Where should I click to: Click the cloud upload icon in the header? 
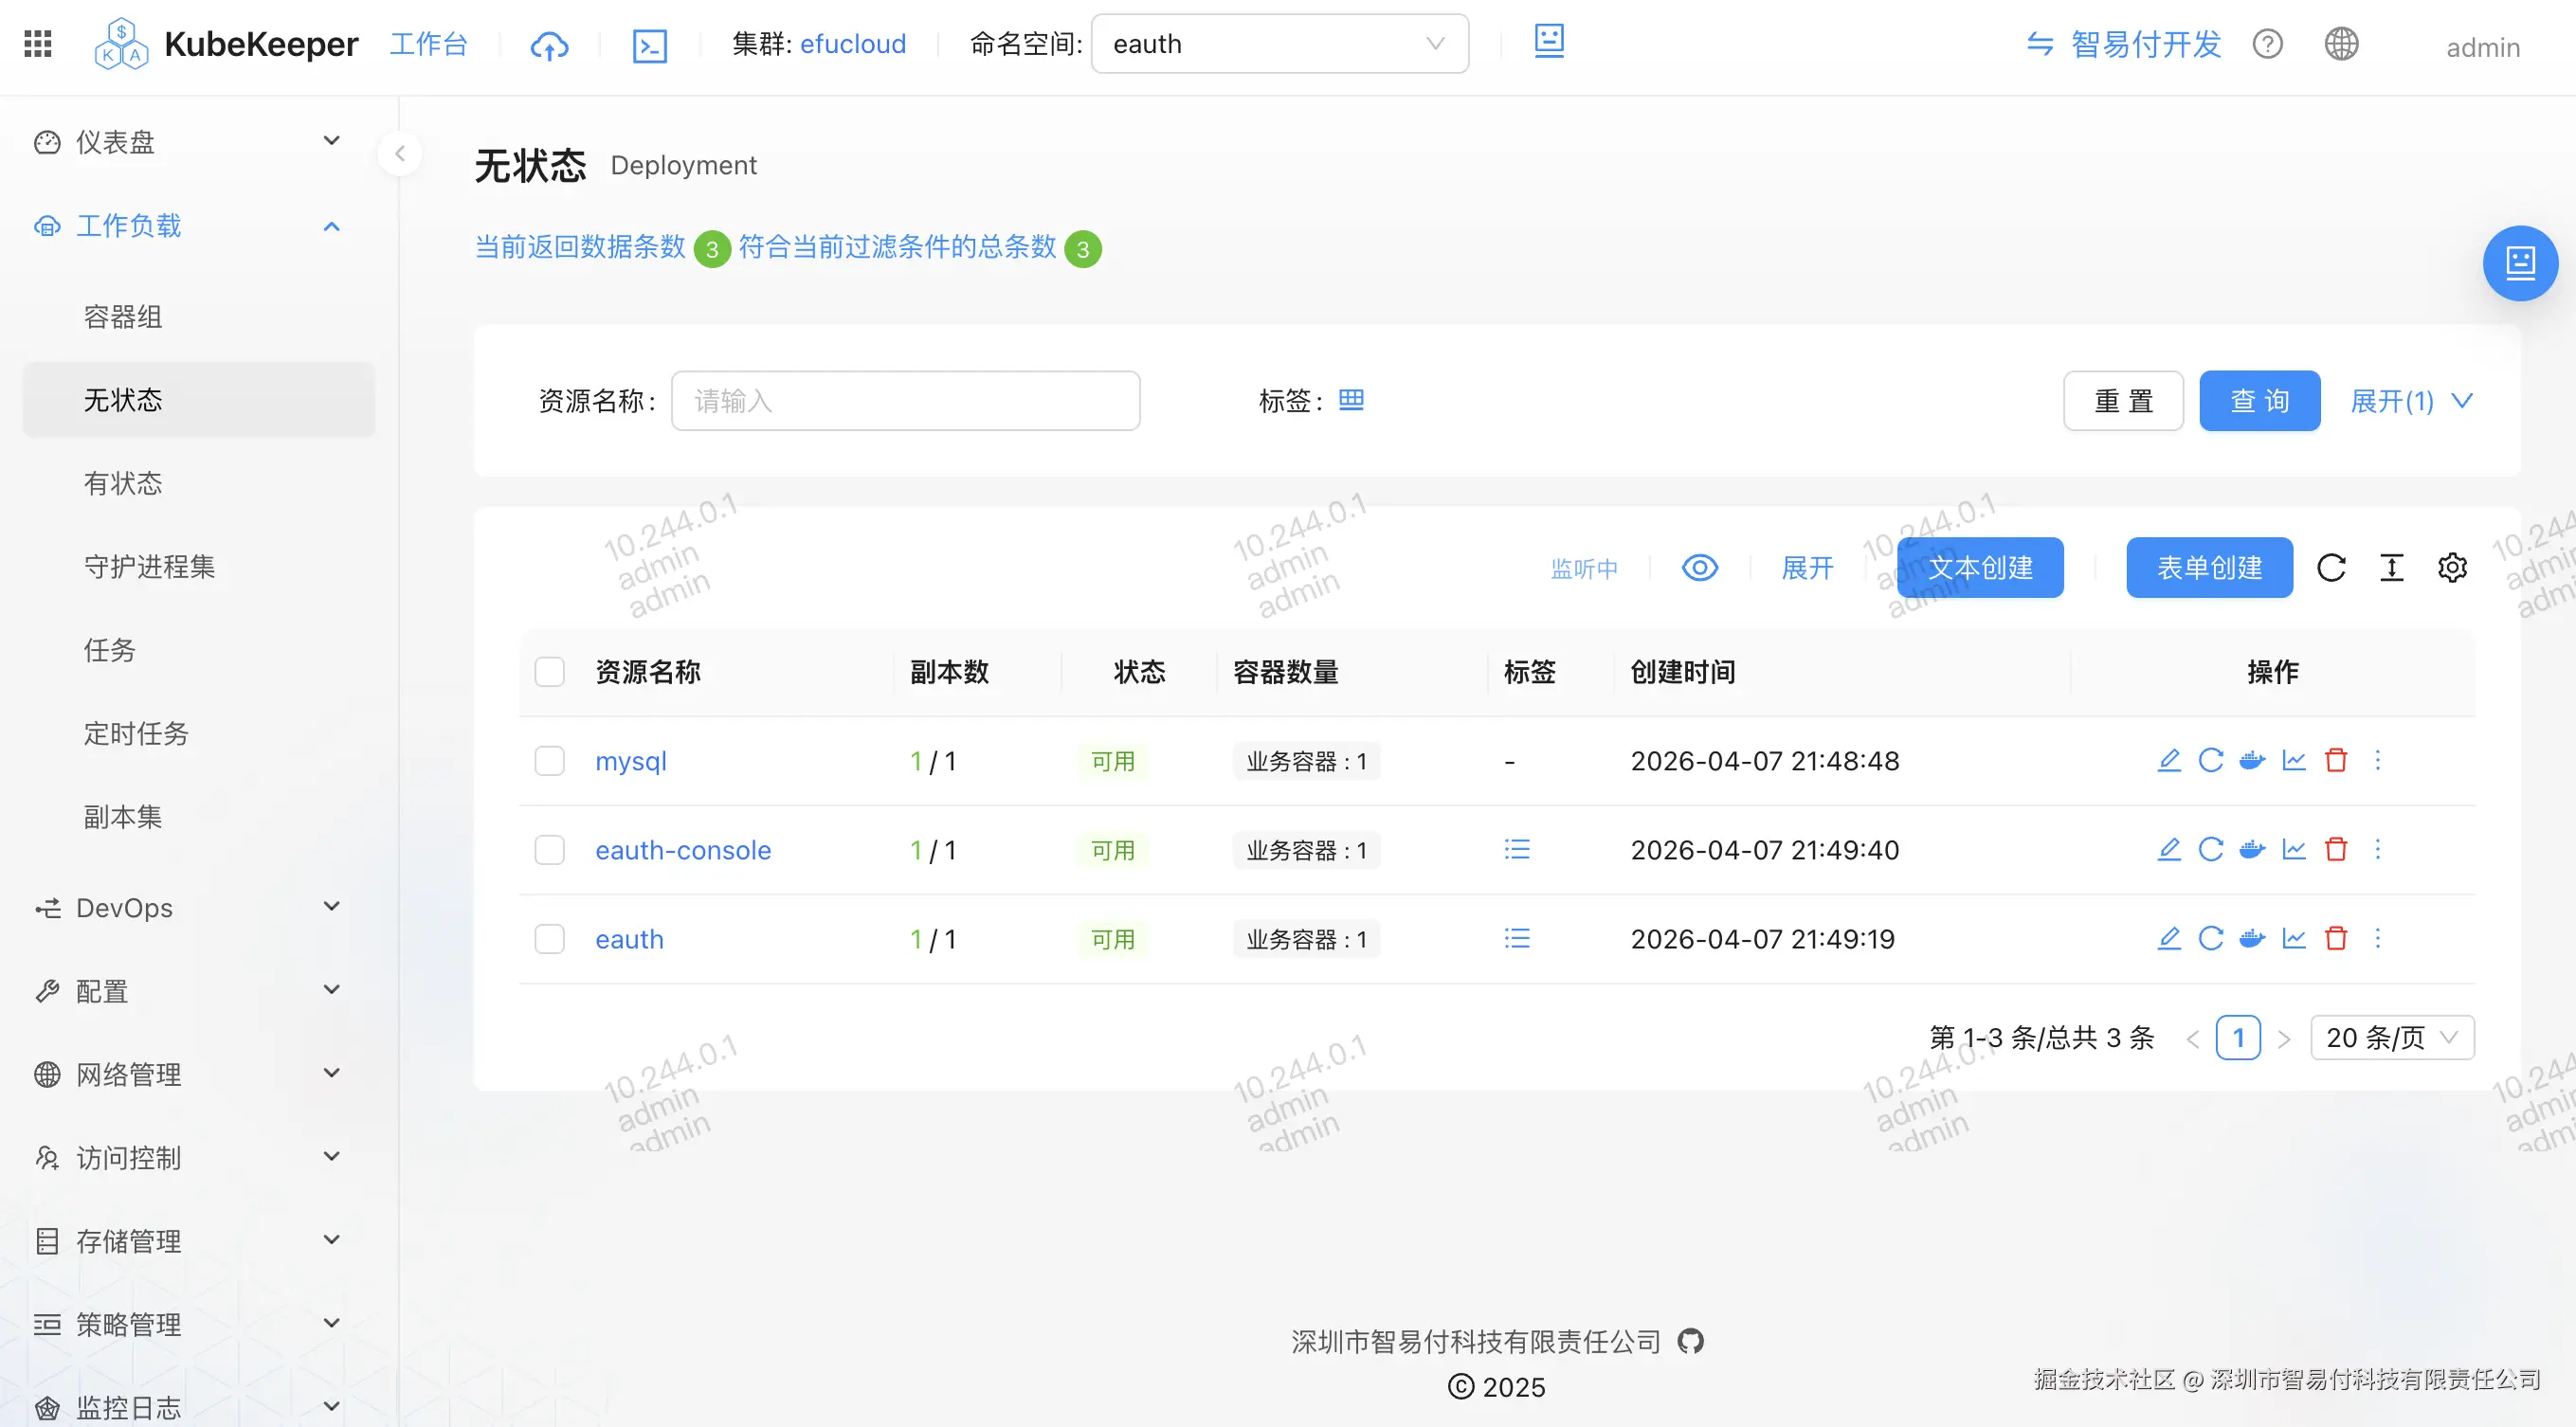click(x=549, y=44)
